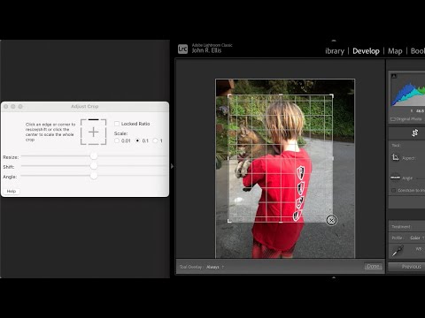
Task: Select the left edge in crop diagram
Action: 81,132
